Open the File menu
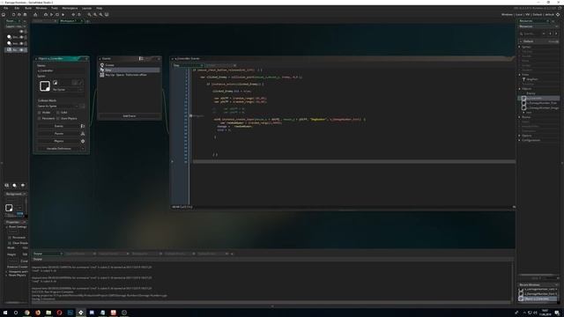564x317 pixels. pyautogui.click(x=6, y=8)
